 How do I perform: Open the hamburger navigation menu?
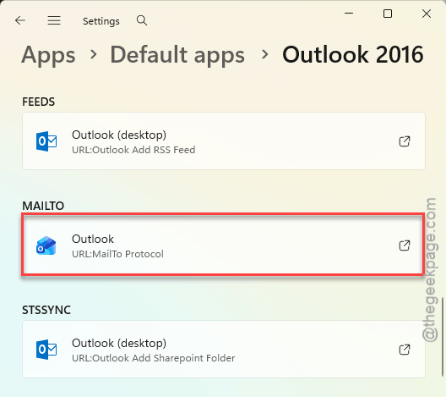pos(54,20)
